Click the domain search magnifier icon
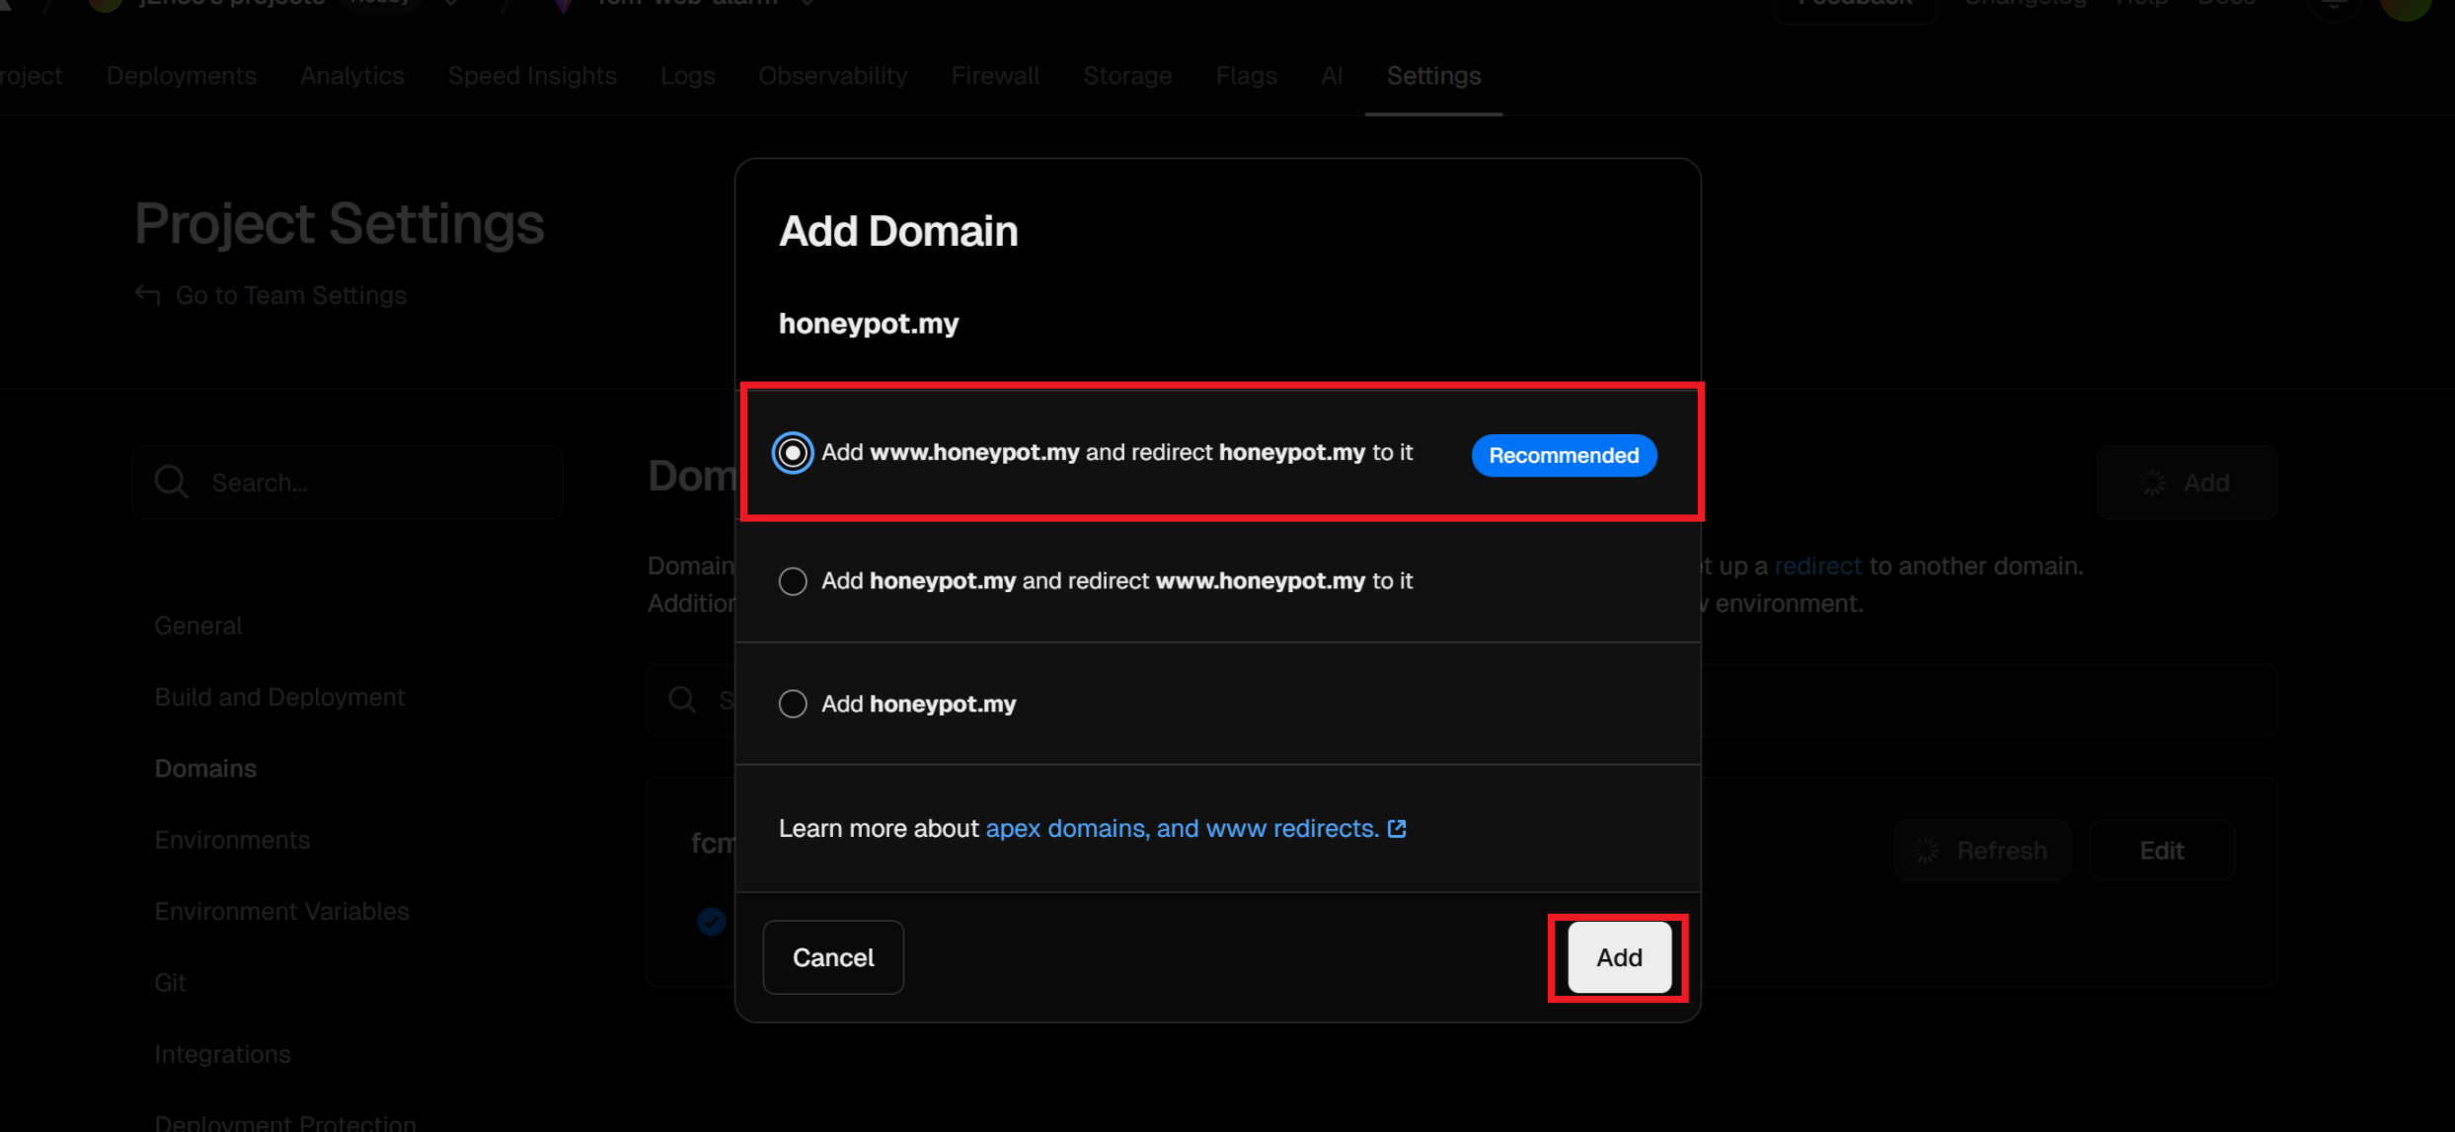The image size is (2455, 1132). [682, 700]
